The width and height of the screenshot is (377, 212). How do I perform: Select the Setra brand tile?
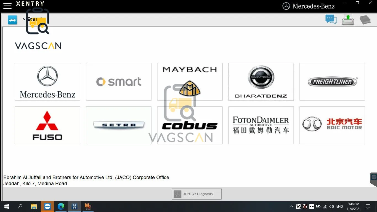(x=119, y=125)
